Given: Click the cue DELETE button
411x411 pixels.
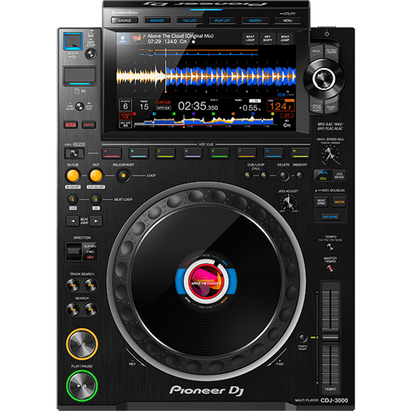Looking at the screenshot, I should (x=284, y=175).
